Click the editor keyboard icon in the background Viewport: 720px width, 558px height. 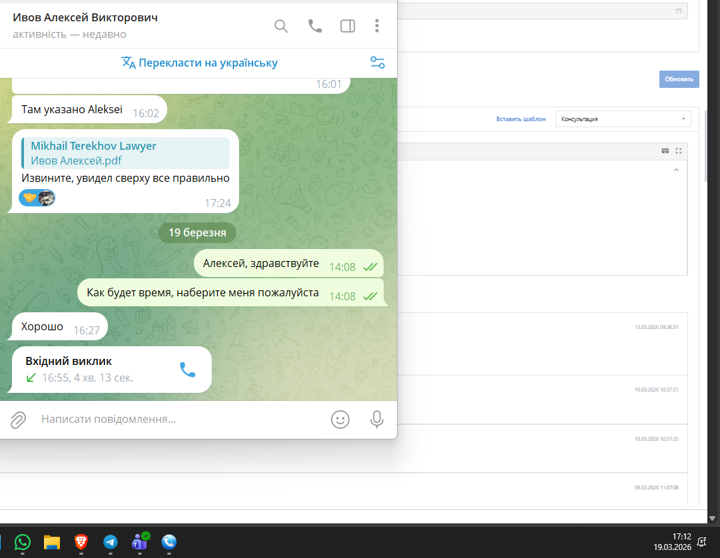pos(665,151)
